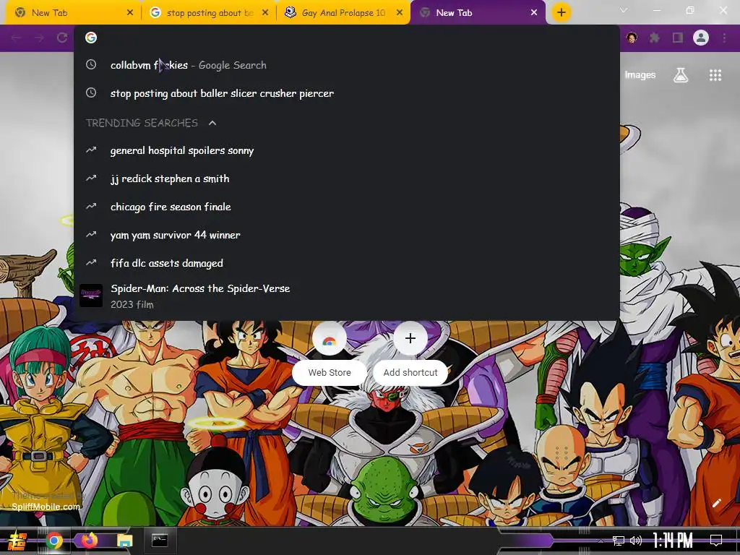Reload the page with refresh icon
Viewport: 740px width, 555px height.
pyautogui.click(x=62, y=38)
